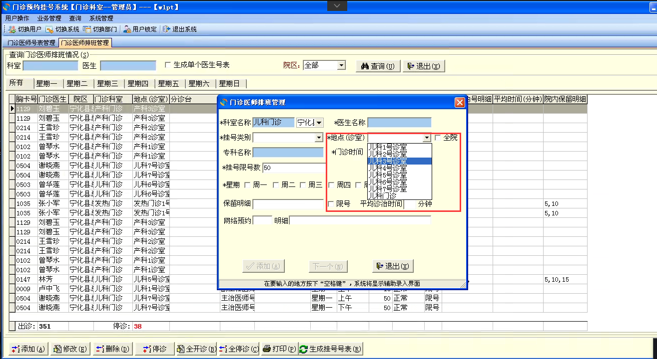Open the 院区 dropdown showing 全部
Screen dimensions: 657x359
coord(341,65)
